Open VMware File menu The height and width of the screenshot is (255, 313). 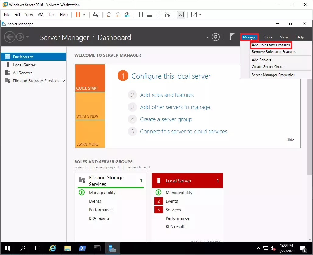[7, 15]
